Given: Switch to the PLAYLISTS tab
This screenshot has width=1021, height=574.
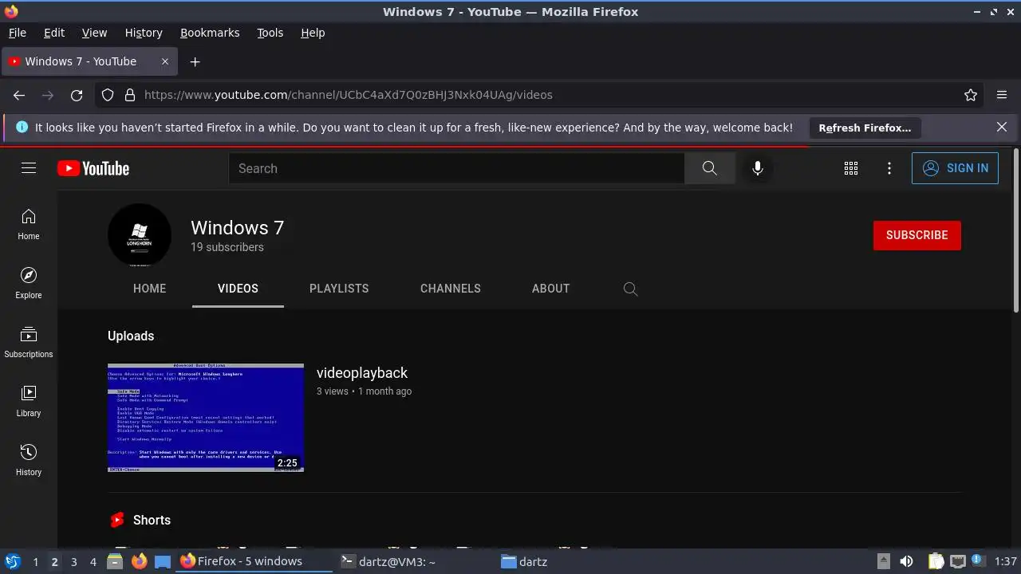Looking at the screenshot, I should [339, 289].
